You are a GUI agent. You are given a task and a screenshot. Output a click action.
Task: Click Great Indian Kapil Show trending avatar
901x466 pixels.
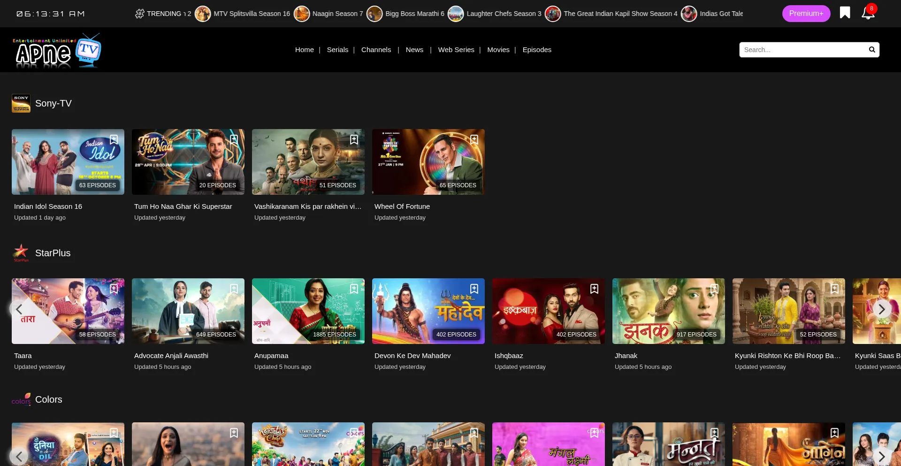553,14
